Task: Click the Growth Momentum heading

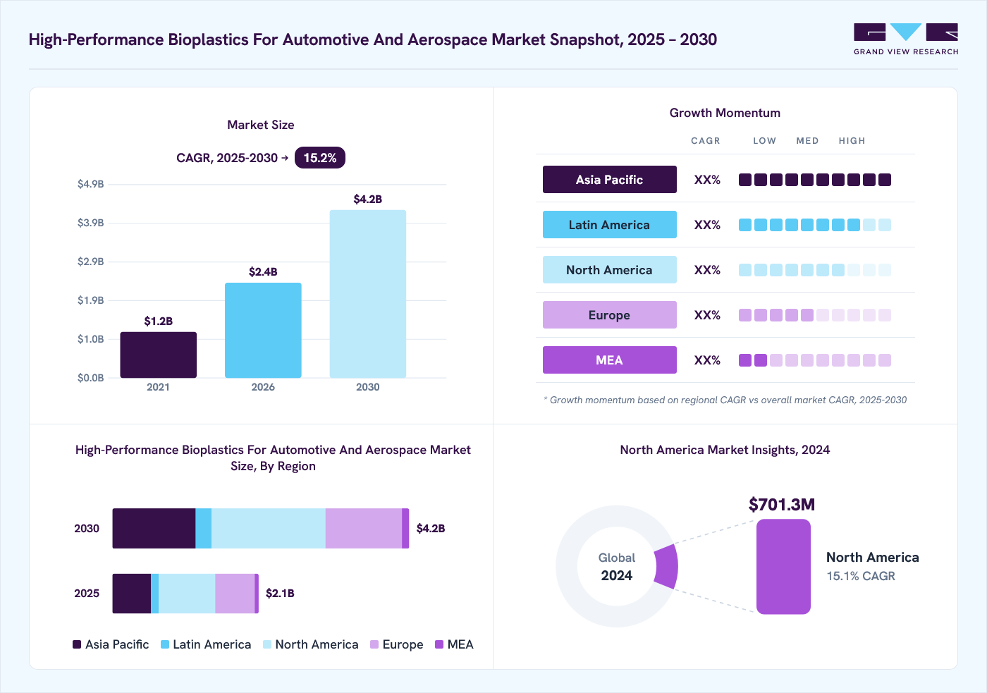Action: (725, 113)
